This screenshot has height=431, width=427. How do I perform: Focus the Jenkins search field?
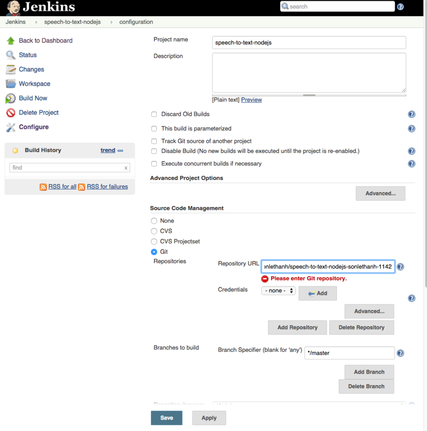click(x=337, y=7)
